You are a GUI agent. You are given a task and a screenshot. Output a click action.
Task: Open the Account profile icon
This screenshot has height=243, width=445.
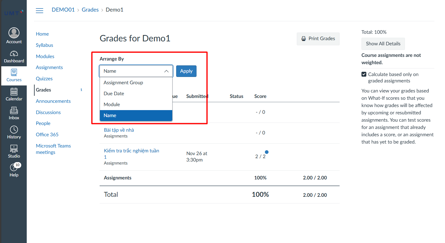click(x=14, y=33)
